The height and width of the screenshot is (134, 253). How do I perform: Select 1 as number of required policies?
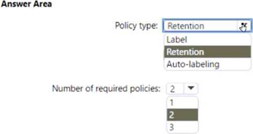pyautogui.click(x=182, y=103)
